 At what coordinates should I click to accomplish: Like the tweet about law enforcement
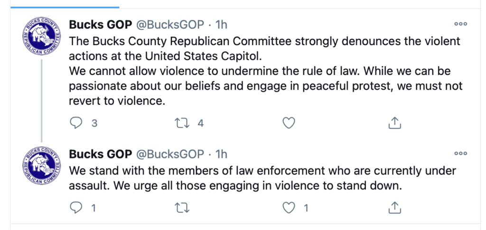point(289,208)
